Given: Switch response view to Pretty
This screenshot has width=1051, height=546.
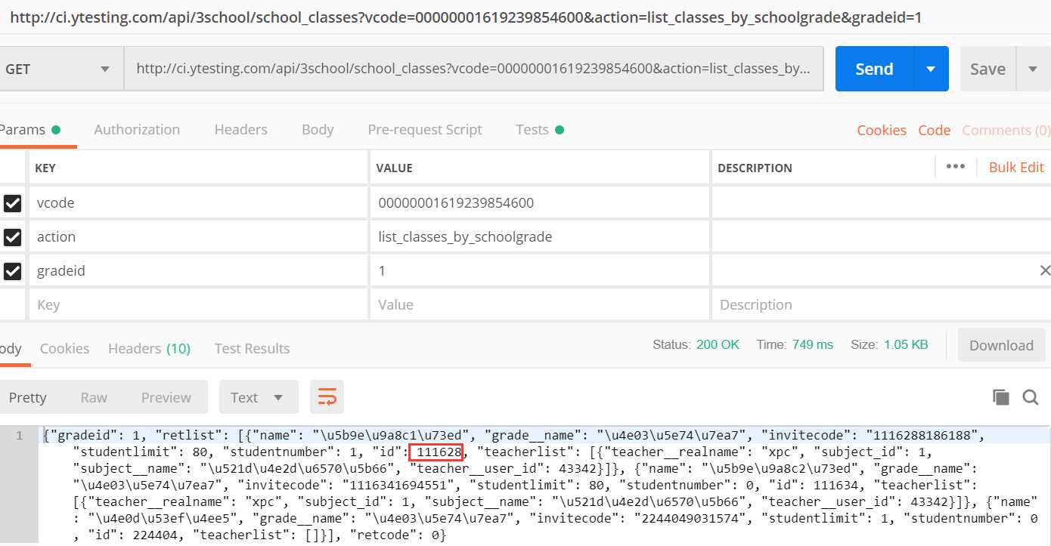Looking at the screenshot, I should (x=27, y=397).
